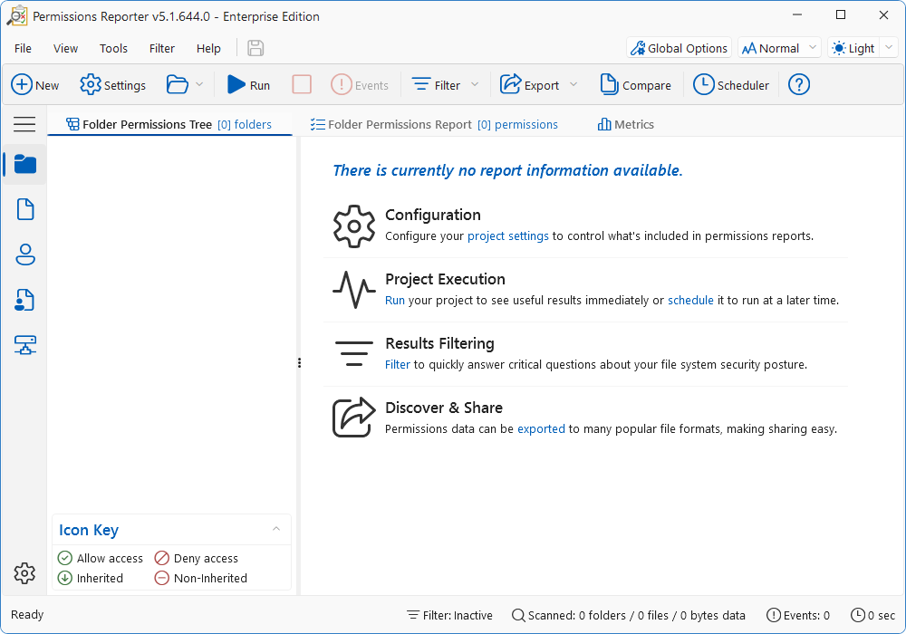The height and width of the screenshot is (634, 906).
Task: Collapse the navigation sidebar with hamburger icon
Action: point(24,124)
